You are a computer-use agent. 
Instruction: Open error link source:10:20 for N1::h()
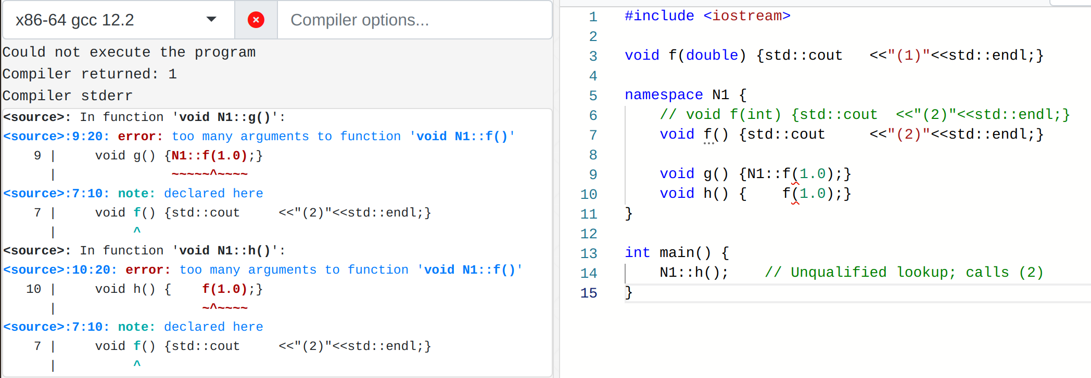(60, 269)
